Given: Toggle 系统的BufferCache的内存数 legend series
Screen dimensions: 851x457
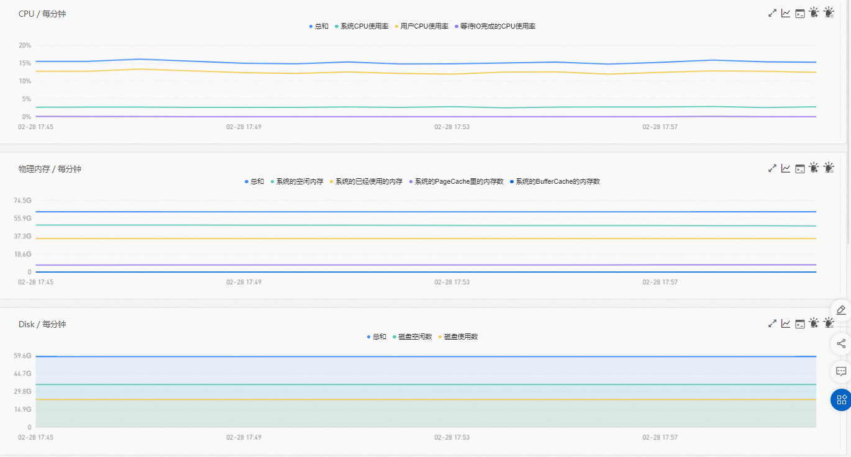Looking at the screenshot, I should (x=555, y=181).
